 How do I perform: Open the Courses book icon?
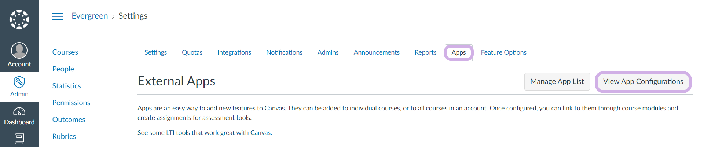(19, 139)
